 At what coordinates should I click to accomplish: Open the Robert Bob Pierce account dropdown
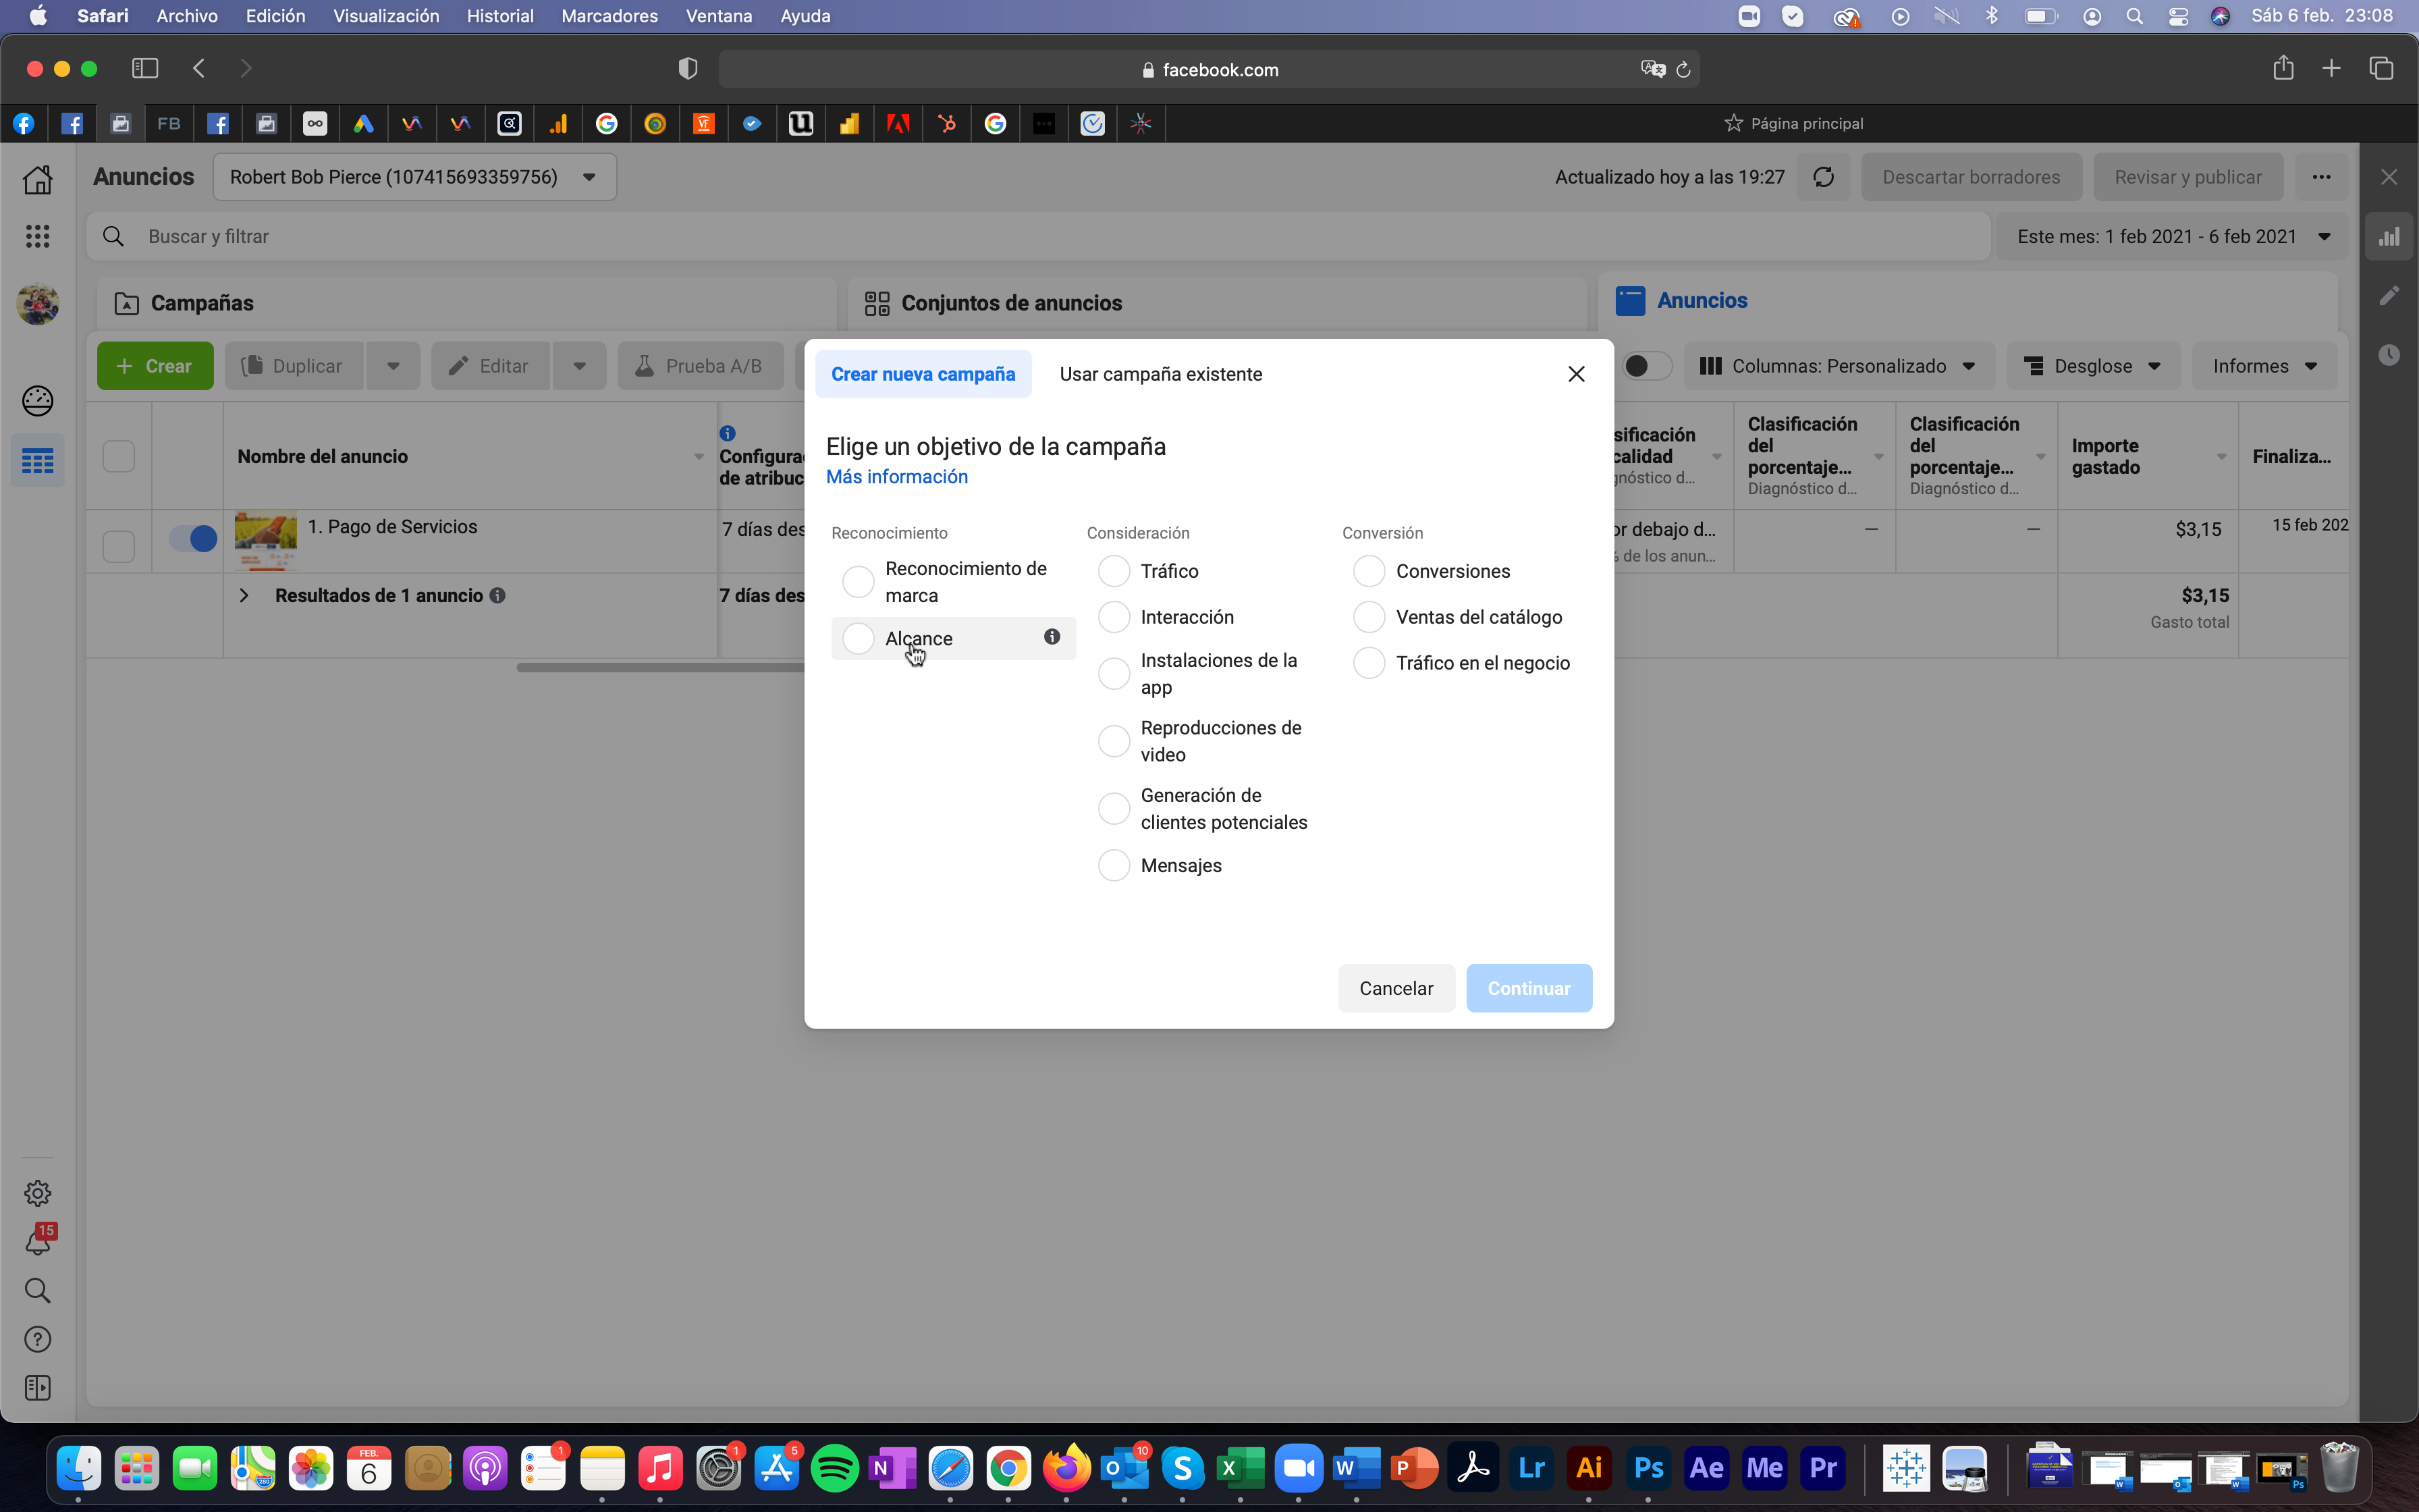coord(414,177)
